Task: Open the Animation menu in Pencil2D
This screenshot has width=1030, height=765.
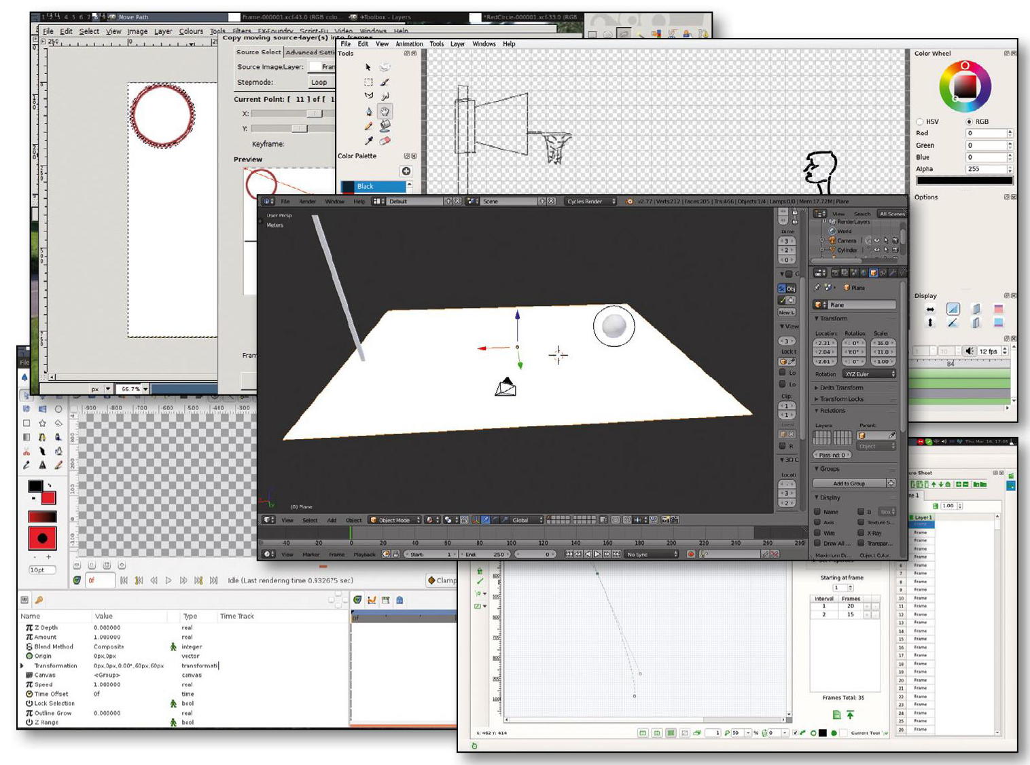Action: pyautogui.click(x=409, y=43)
